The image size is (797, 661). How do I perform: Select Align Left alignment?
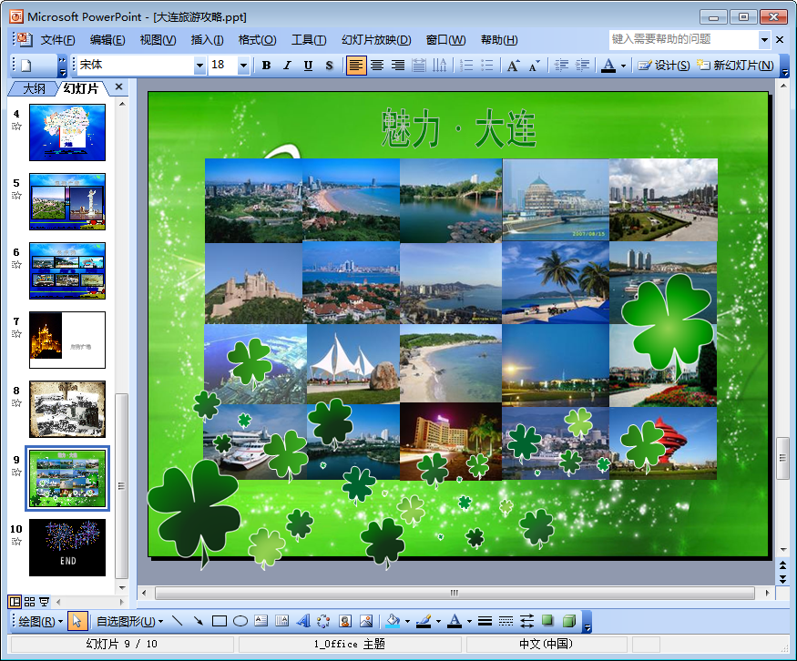356,65
